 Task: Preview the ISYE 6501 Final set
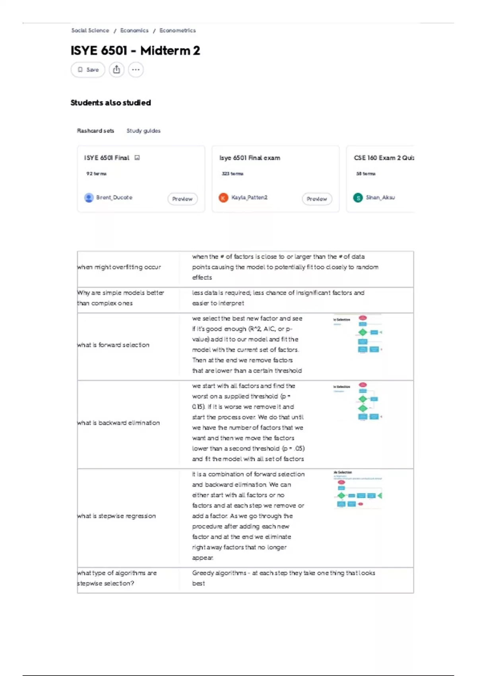(x=182, y=199)
